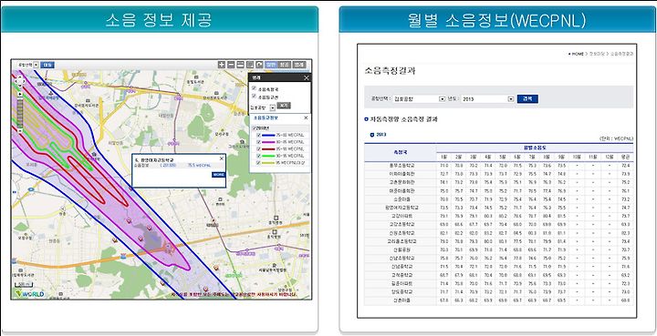Uncheck the 80~85 WECPNL purple contour checkbox
The width and height of the screenshot is (657, 336).
coord(258,142)
